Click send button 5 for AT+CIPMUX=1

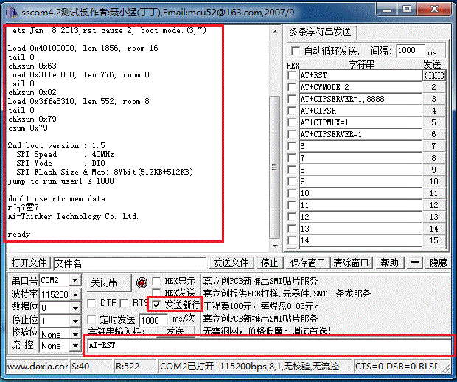[434, 122]
